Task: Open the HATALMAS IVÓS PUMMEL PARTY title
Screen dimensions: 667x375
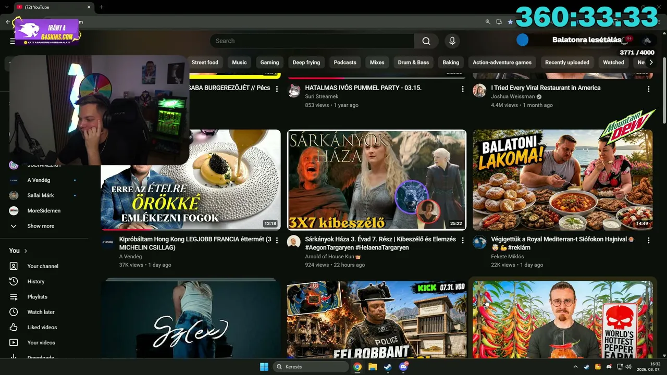Action: [x=363, y=88]
